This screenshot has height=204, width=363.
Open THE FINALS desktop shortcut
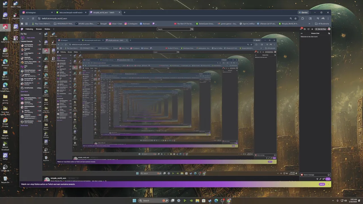point(5,27)
